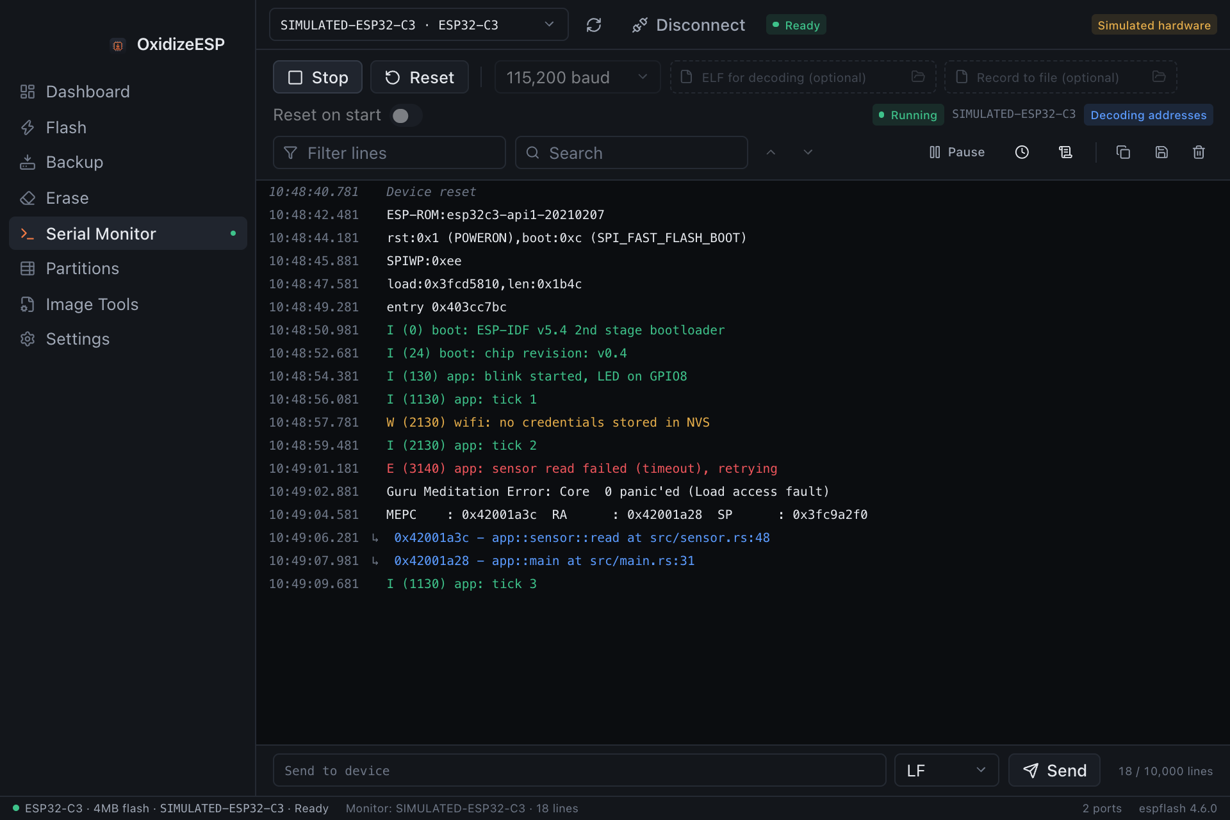Clear the log with the trash icon
1230x820 pixels.
coord(1199,152)
